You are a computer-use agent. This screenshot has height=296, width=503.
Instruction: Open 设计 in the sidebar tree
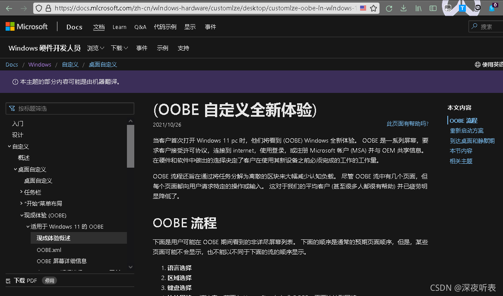18,135
